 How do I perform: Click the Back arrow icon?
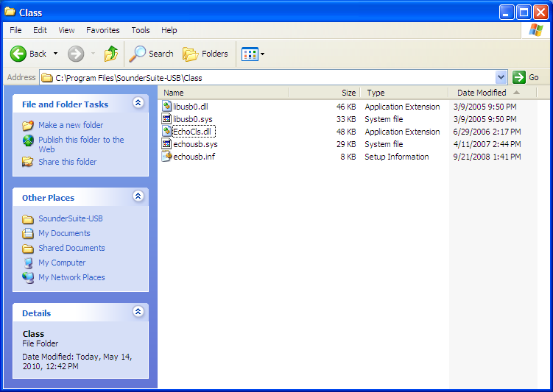(x=18, y=54)
